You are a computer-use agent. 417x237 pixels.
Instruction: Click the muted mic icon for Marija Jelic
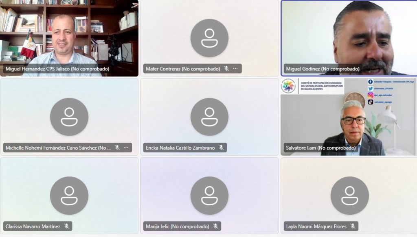(215, 226)
